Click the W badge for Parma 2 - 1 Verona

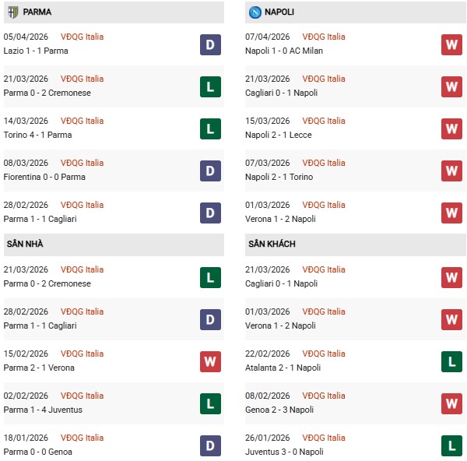click(x=210, y=361)
